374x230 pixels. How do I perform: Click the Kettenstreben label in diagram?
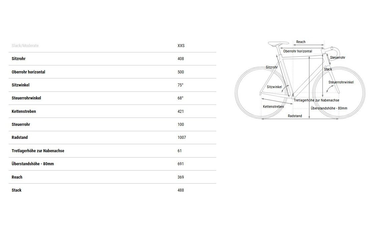point(273,106)
